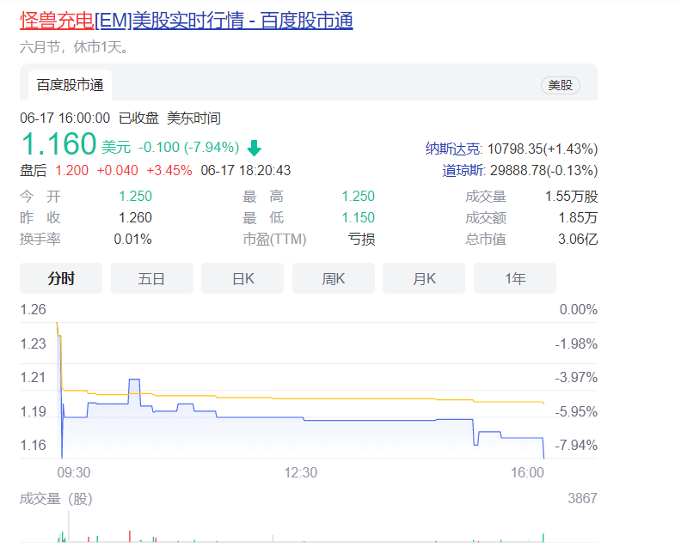The width and height of the screenshot is (681, 553).
Task: Display the 月K monthly chart
Action: (424, 278)
